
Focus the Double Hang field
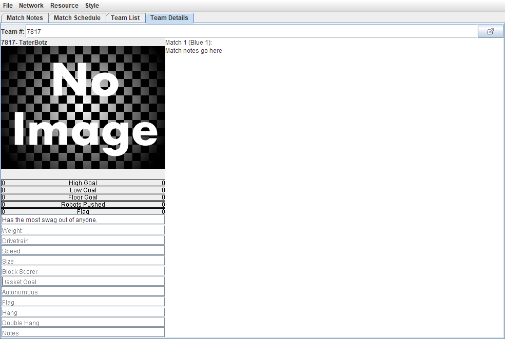pos(83,323)
